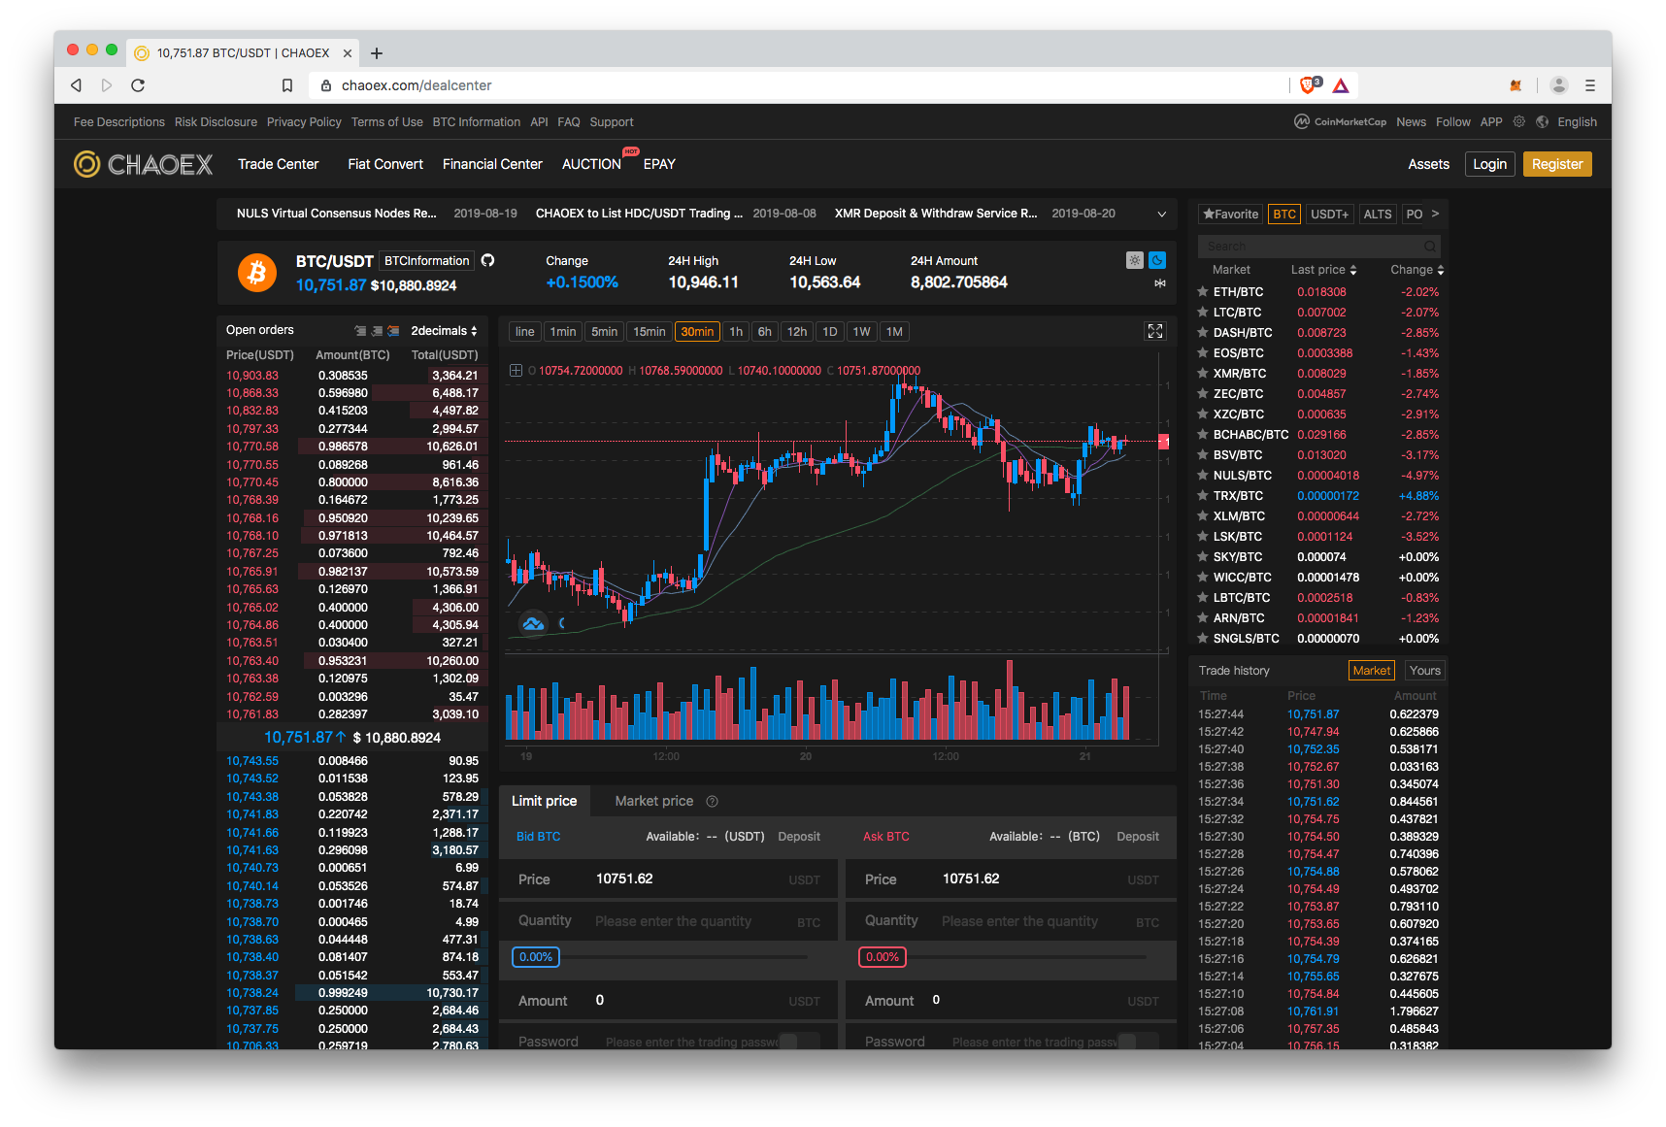1666x1127 pixels.
Task: View Yours trade history tab
Action: coord(1424,671)
